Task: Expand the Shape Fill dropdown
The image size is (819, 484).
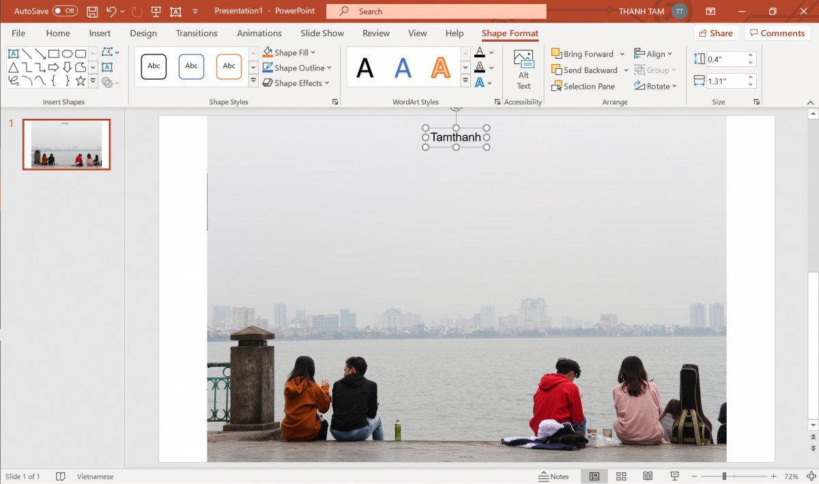Action: pos(313,53)
